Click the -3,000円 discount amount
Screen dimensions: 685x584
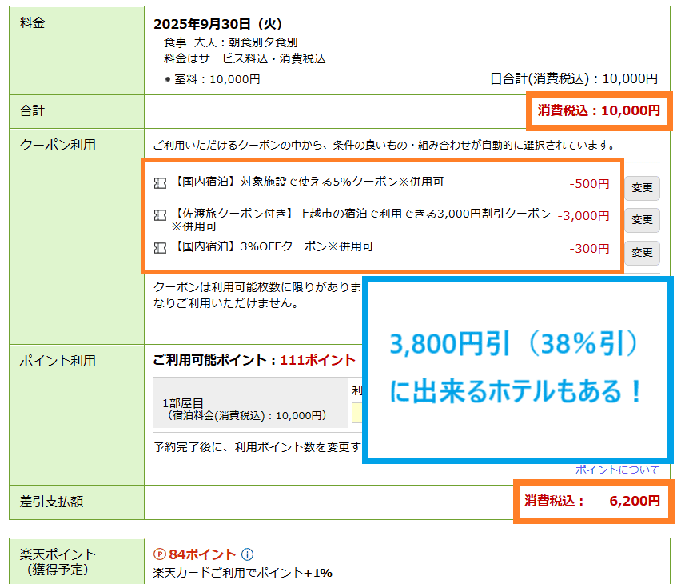tap(583, 215)
